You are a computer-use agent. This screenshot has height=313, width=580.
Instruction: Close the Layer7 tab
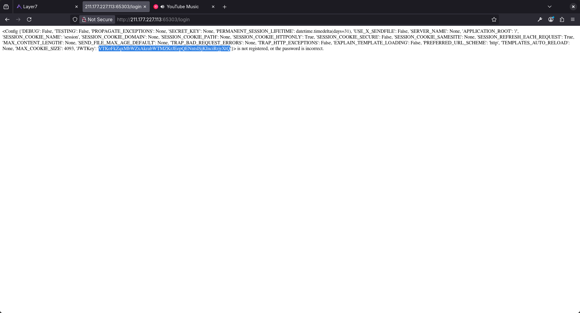pos(77,7)
